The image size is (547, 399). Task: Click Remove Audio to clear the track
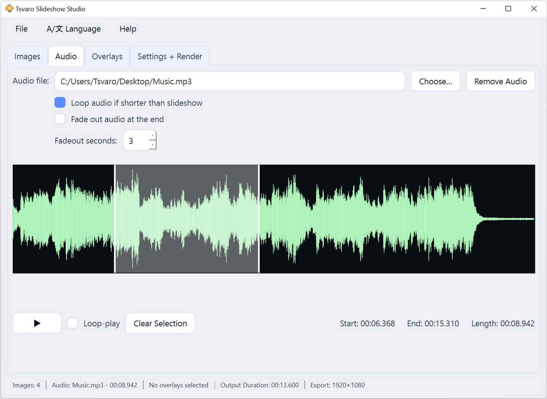tap(500, 81)
